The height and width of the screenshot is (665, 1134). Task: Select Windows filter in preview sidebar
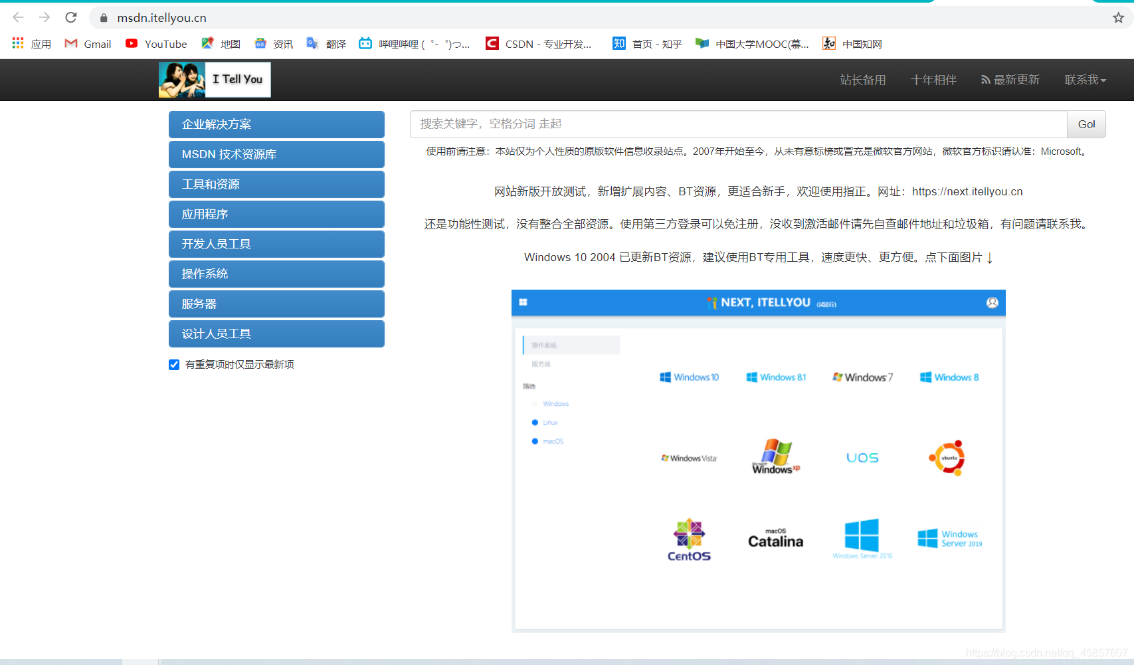click(x=551, y=404)
